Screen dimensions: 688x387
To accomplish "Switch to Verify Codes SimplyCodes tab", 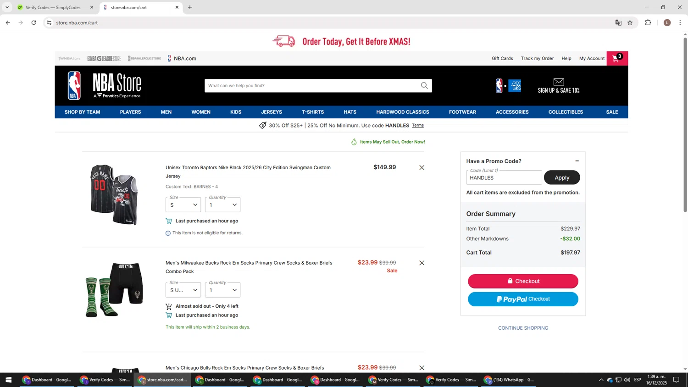I will [x=54, y=7].
